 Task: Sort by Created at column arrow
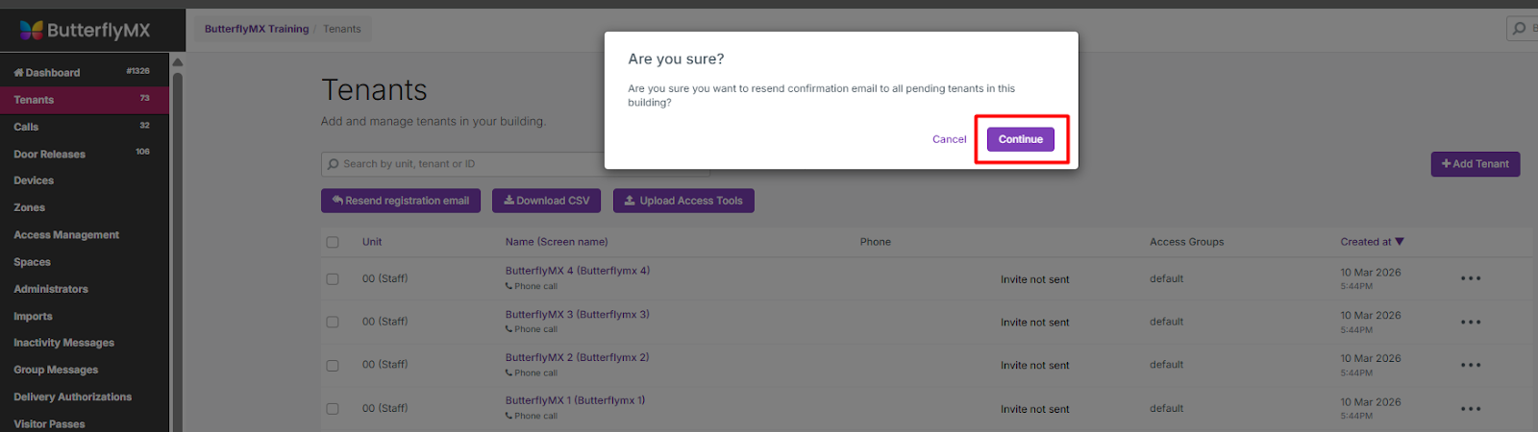1400,242
